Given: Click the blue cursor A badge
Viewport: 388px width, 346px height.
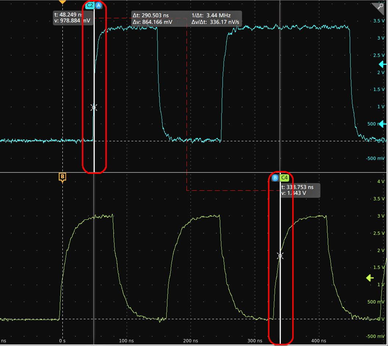Looking at the screenshot, I should (98, 5).
